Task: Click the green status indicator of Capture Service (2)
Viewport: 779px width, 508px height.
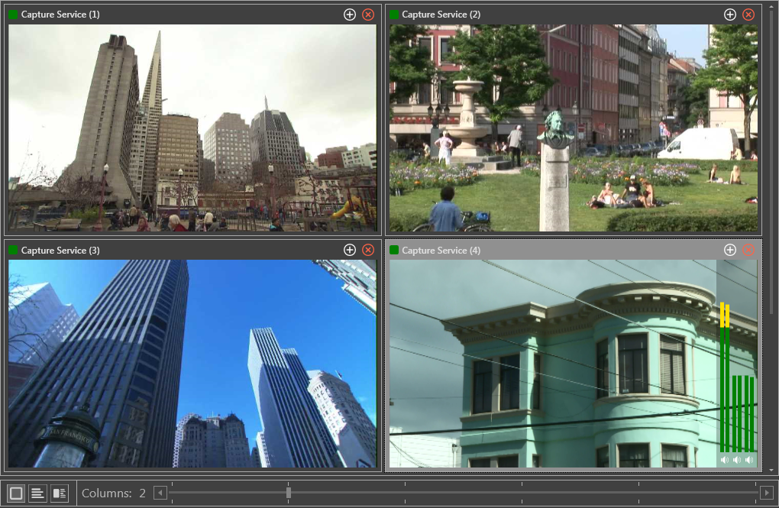Action: coord(394,15)
